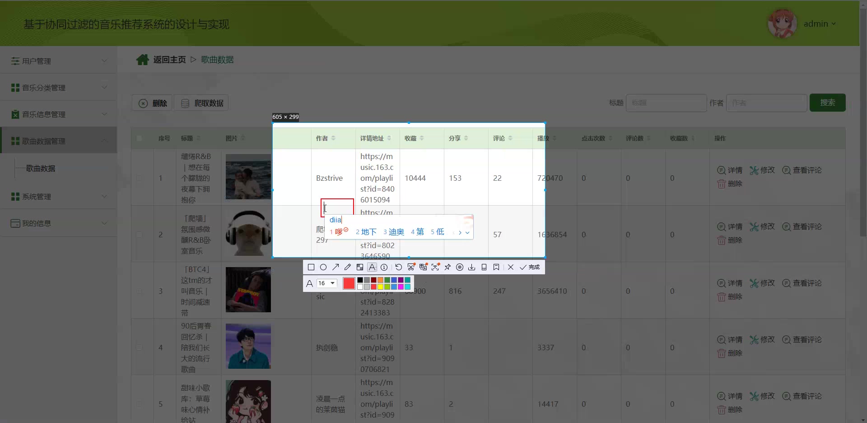Screen dimensions: 867x423
Task: Select the pencil drawing tool
Action: (x=348, y=267)
